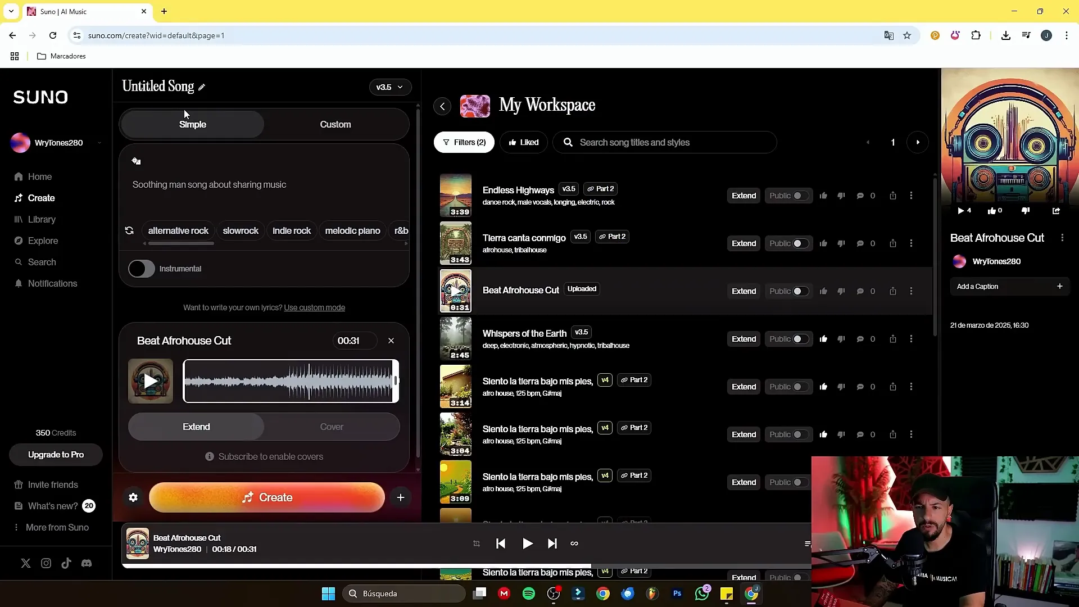Open Invite friends

(46, 484)
